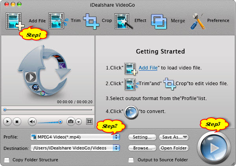Click the play overlay on the preview logo
Viewport: 236px width, 166px height.
(31, 77)
